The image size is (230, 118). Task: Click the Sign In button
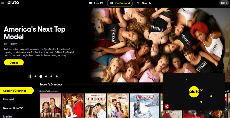[x=224, y=3]
